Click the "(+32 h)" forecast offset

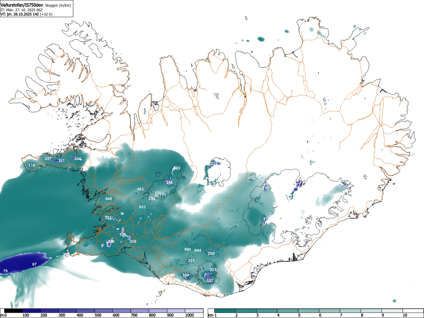coord(46,14)
